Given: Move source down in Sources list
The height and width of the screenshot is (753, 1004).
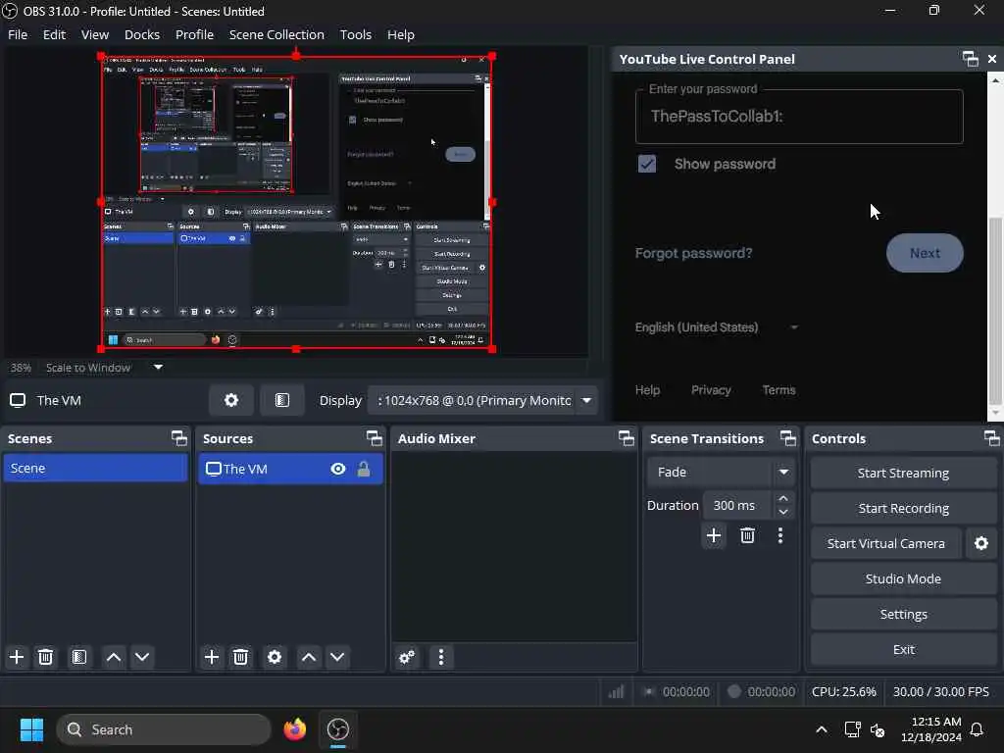Looking at the screenshot, I should point(337,657).
